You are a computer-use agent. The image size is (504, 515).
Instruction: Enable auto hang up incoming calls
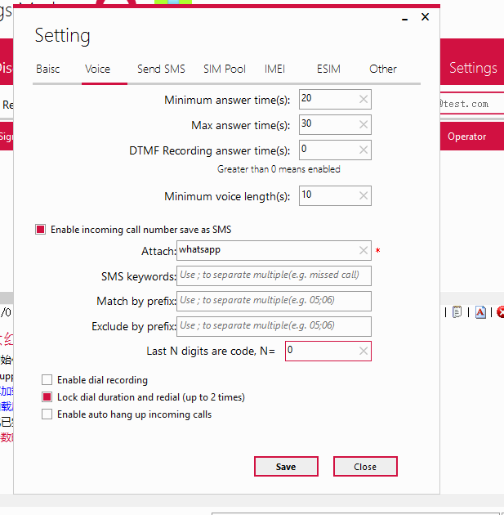pyautogui.click(x=47, y=414)
